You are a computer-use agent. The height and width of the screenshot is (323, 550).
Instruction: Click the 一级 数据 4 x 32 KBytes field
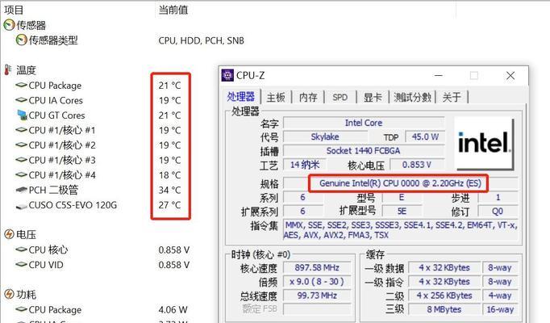[444, 267]
